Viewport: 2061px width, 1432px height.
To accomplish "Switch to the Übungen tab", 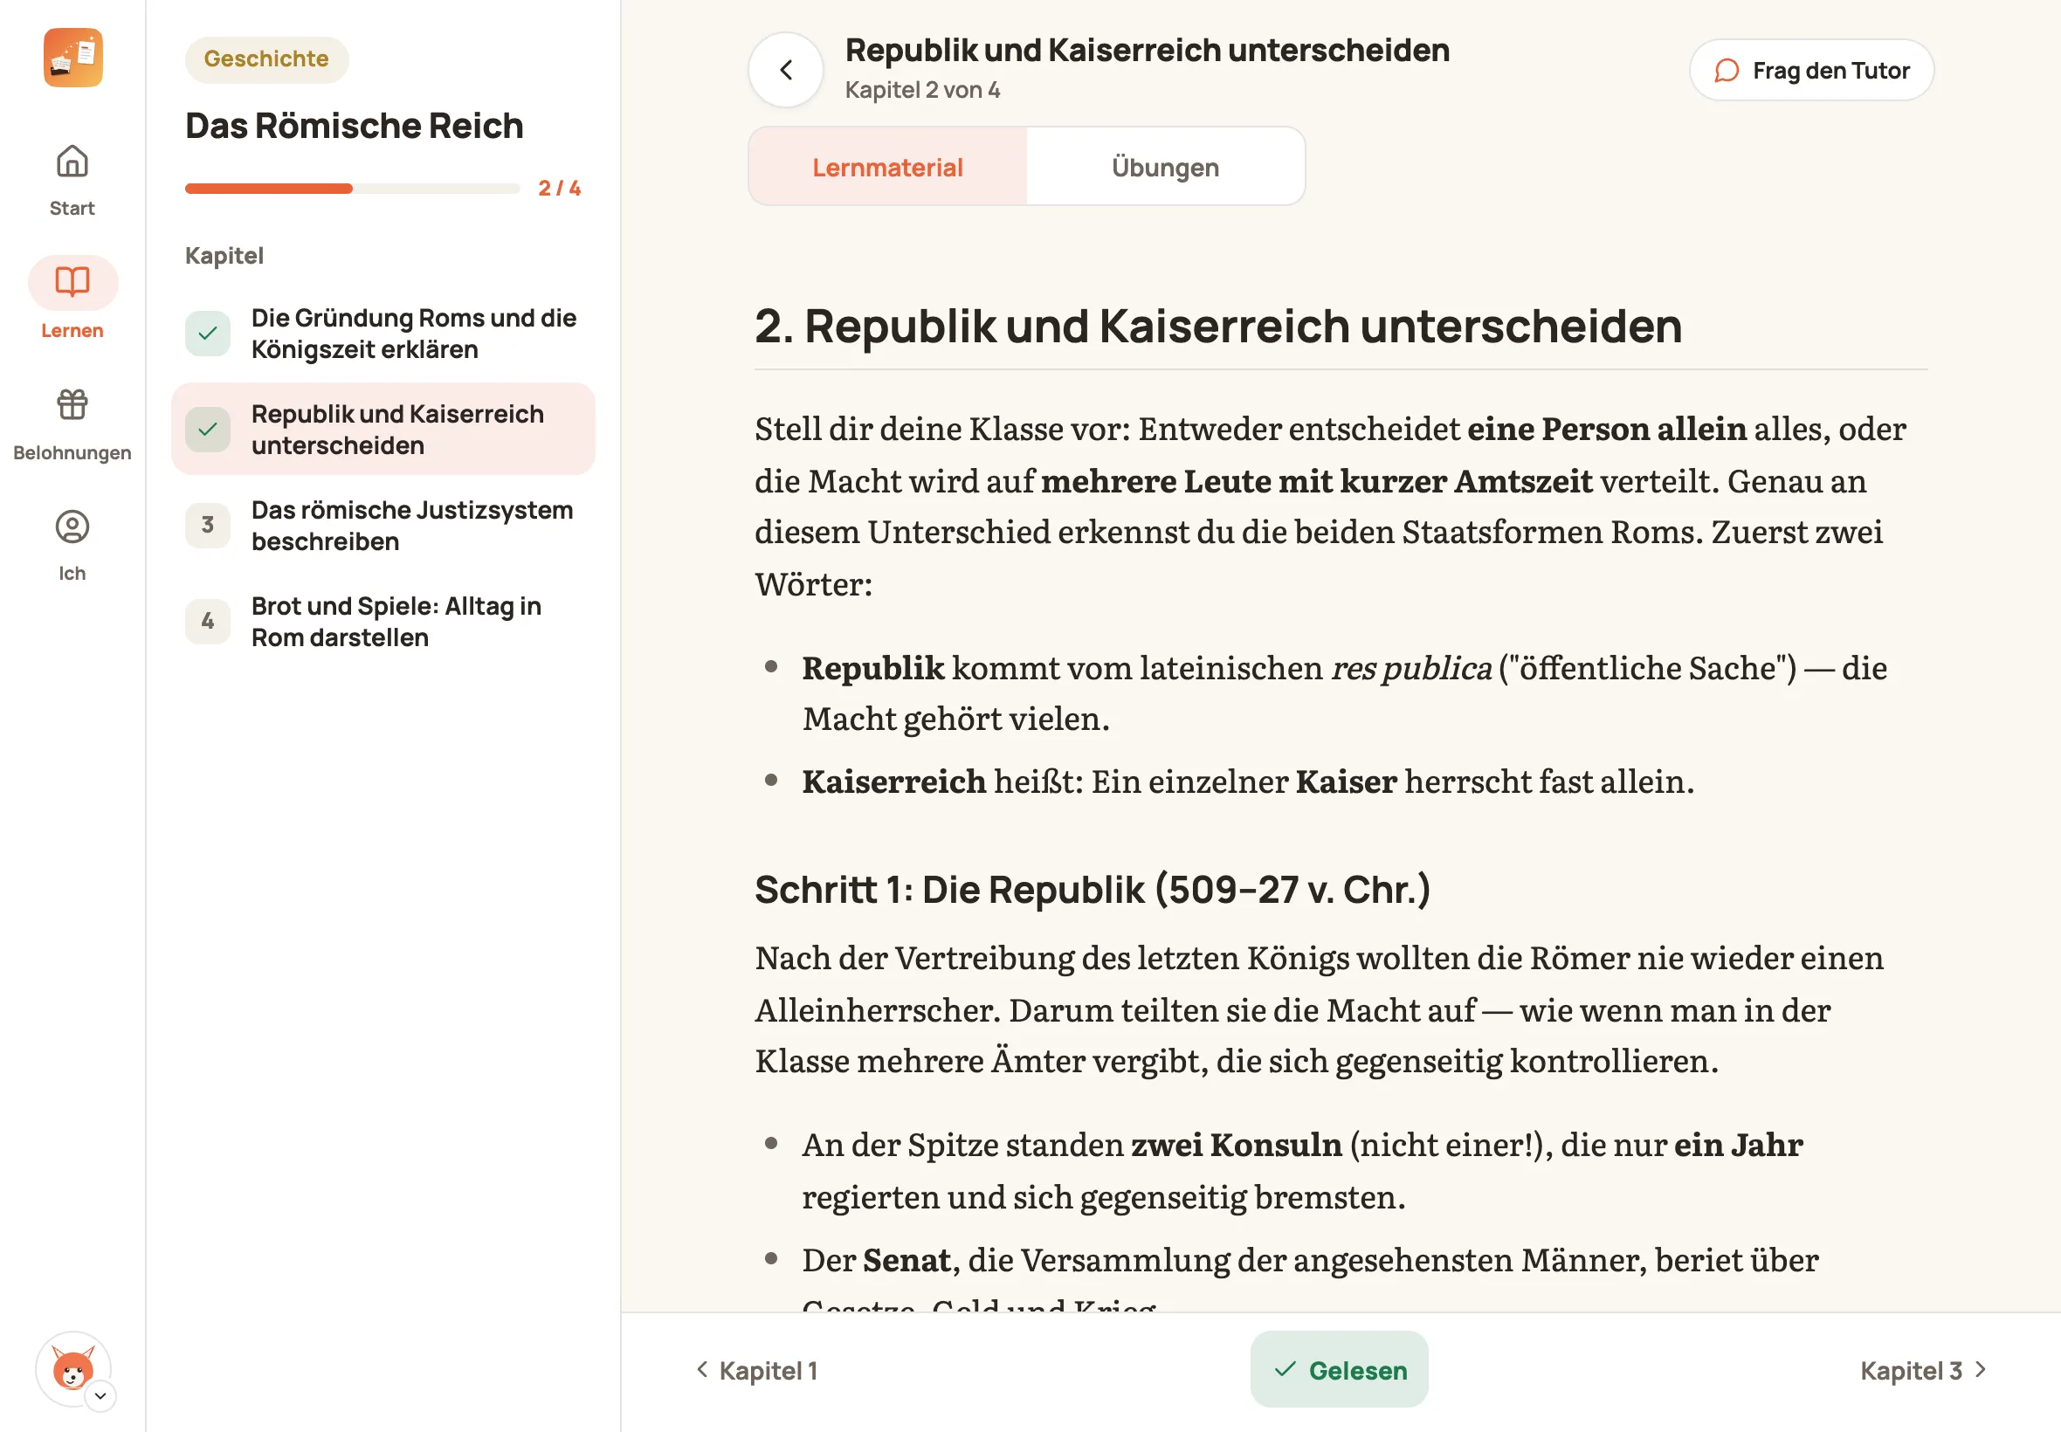I will pos(1165,167).
